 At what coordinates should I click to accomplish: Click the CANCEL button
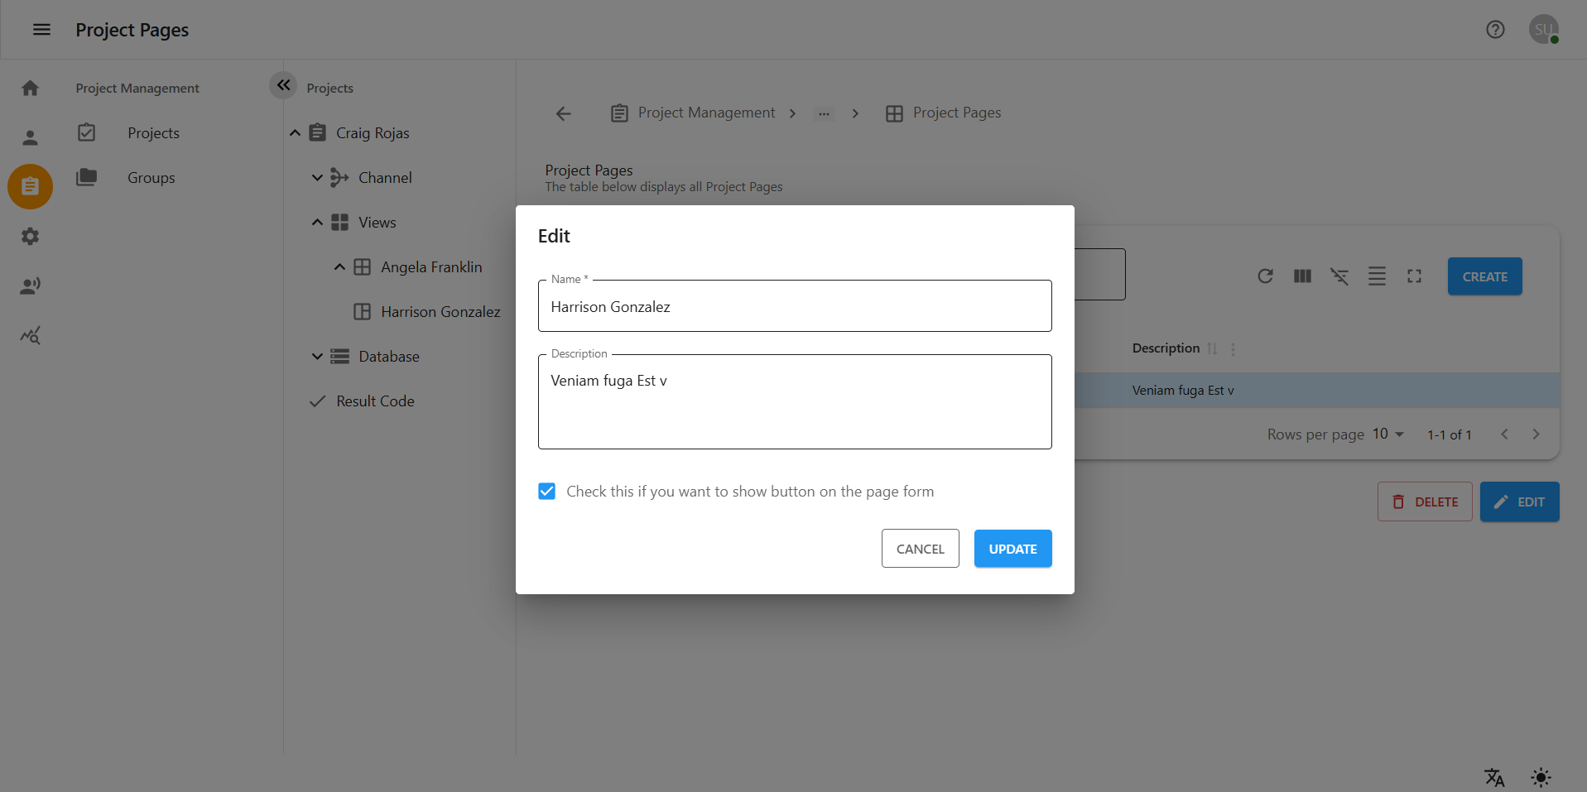920,549
